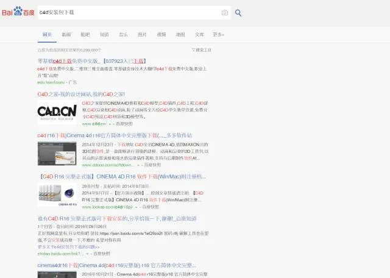The height and width of the screenshot is (278, 390).
Task: Click the Cinema 4D interface thumbnail of ddooo result
Action: [x=57, y=154]
